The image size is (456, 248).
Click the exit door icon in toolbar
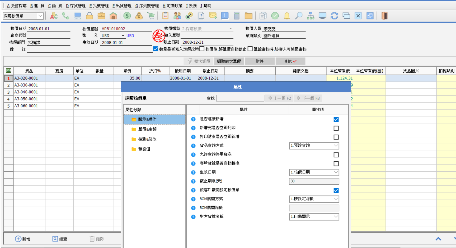(384, 16)
